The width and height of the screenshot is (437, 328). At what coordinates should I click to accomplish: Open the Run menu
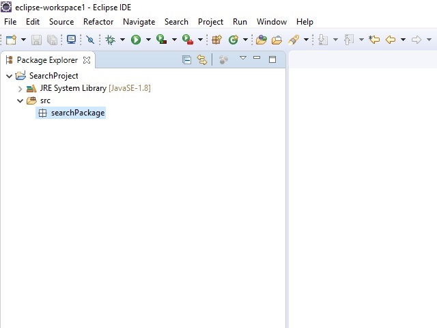coord(240,22)
